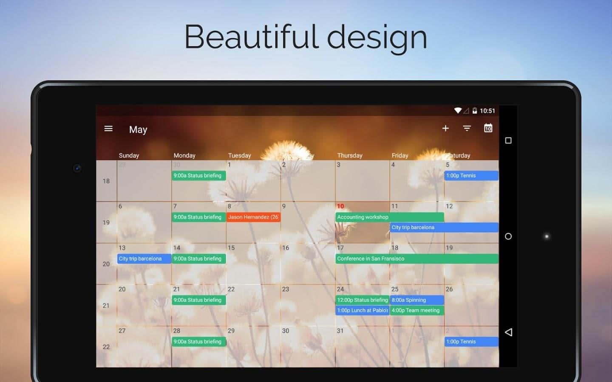Tap the plus icon to add event
Image resolution: width=612 pixels, height=382 pixels.
point(445,128)
